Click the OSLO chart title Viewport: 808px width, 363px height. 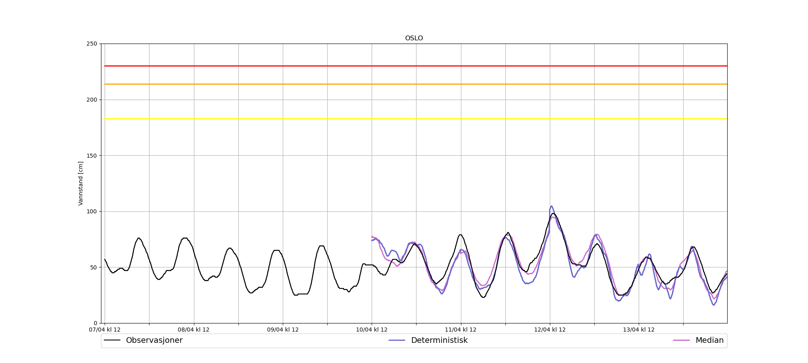414,38
